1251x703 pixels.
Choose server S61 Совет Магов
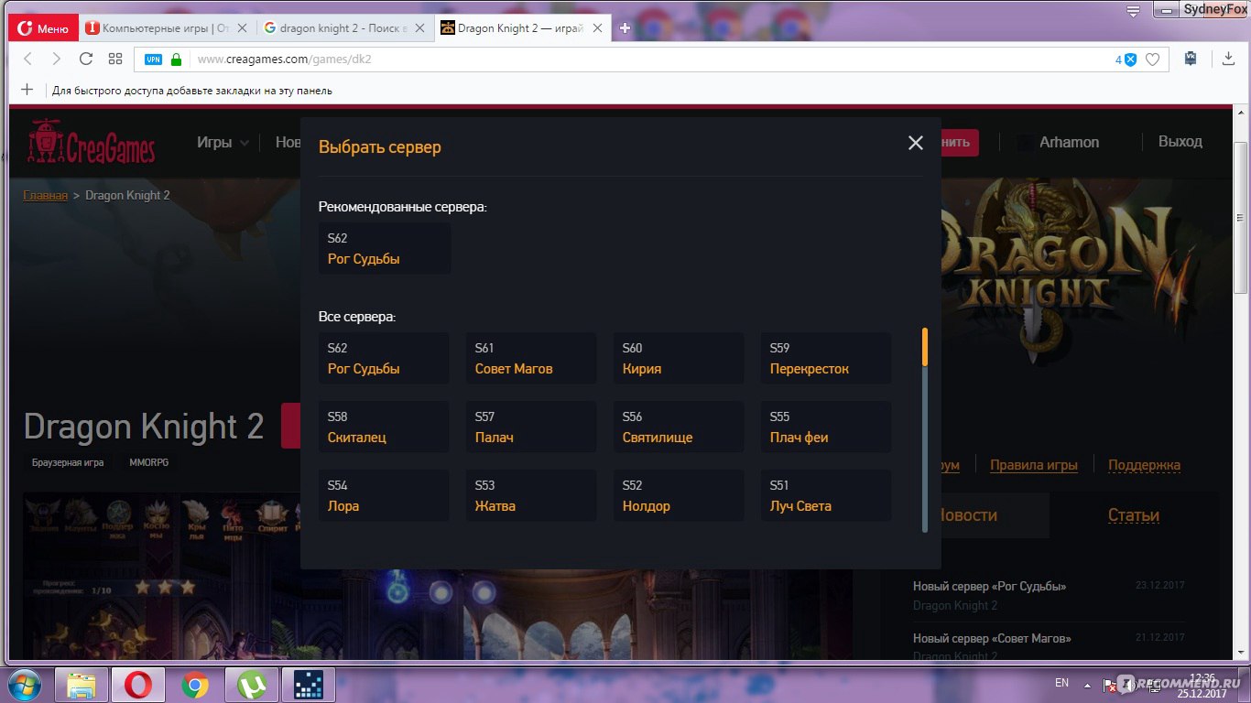[x=531, y=358]
